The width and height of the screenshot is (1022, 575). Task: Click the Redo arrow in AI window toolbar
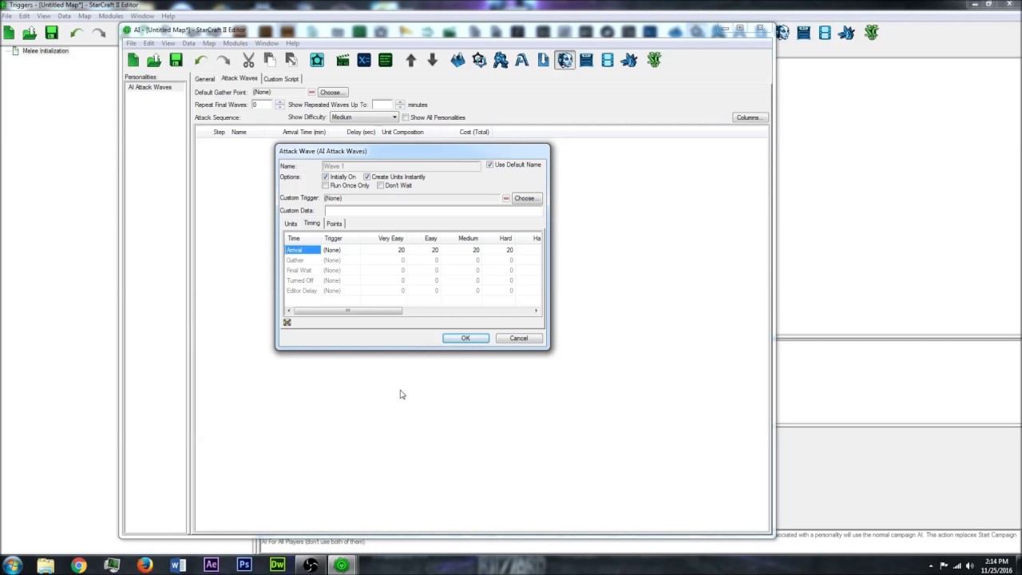223,60
